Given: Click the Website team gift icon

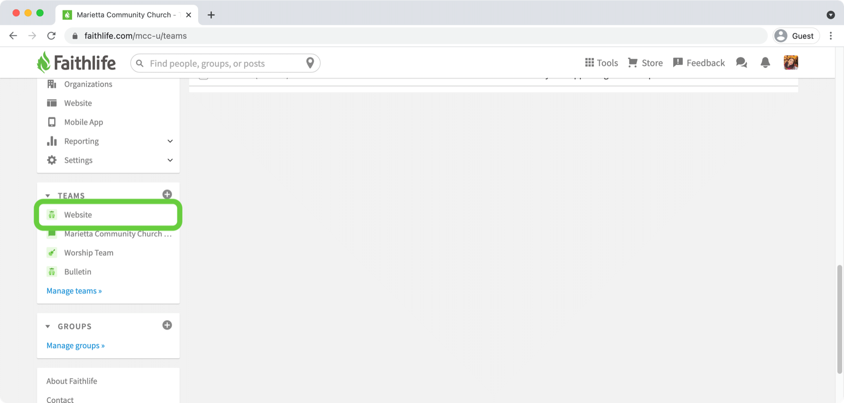Looking at the screenshot, I should pos(52,215).
